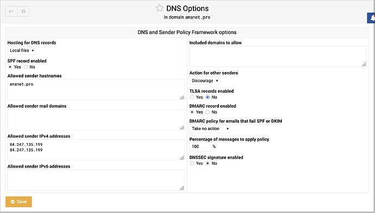Image resolution: width=375 pixels, height=213 pixels.
Task: Open the DMARC policy dropdown
Action: (x=210, y=129)
